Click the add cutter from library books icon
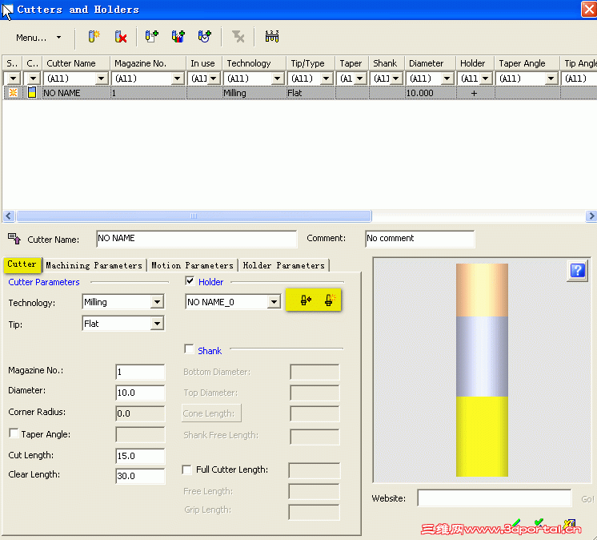The height and width of the screenshot is (540, 597). (178, 37)
